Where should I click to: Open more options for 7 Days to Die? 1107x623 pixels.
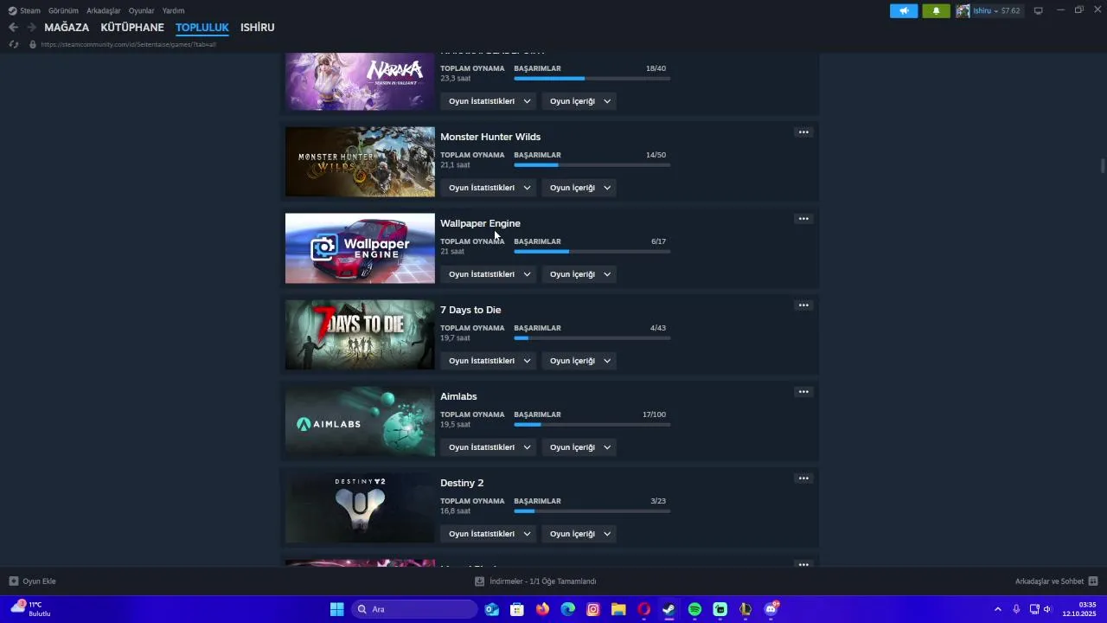coord(803,305)
